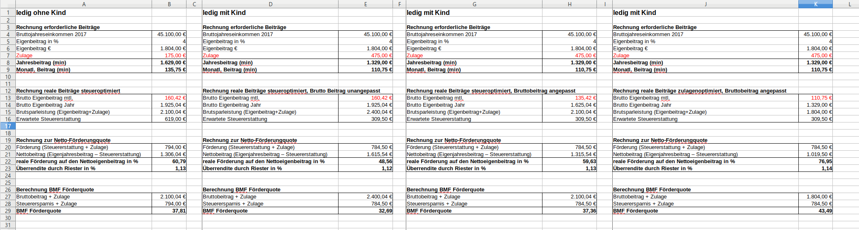Click value '1.329,00 €' Brutto Eigenbeitrag Jahr in column K

tap(820, 105)
